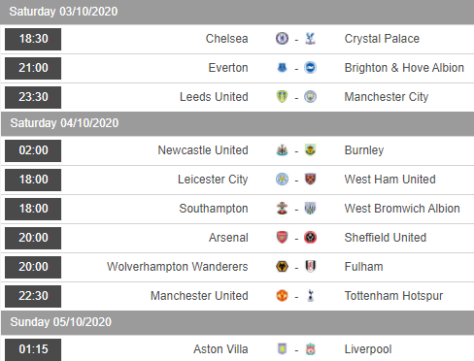Select the Manchester City badge icon
The image size is (474, 361).
[x=310, y=97]
